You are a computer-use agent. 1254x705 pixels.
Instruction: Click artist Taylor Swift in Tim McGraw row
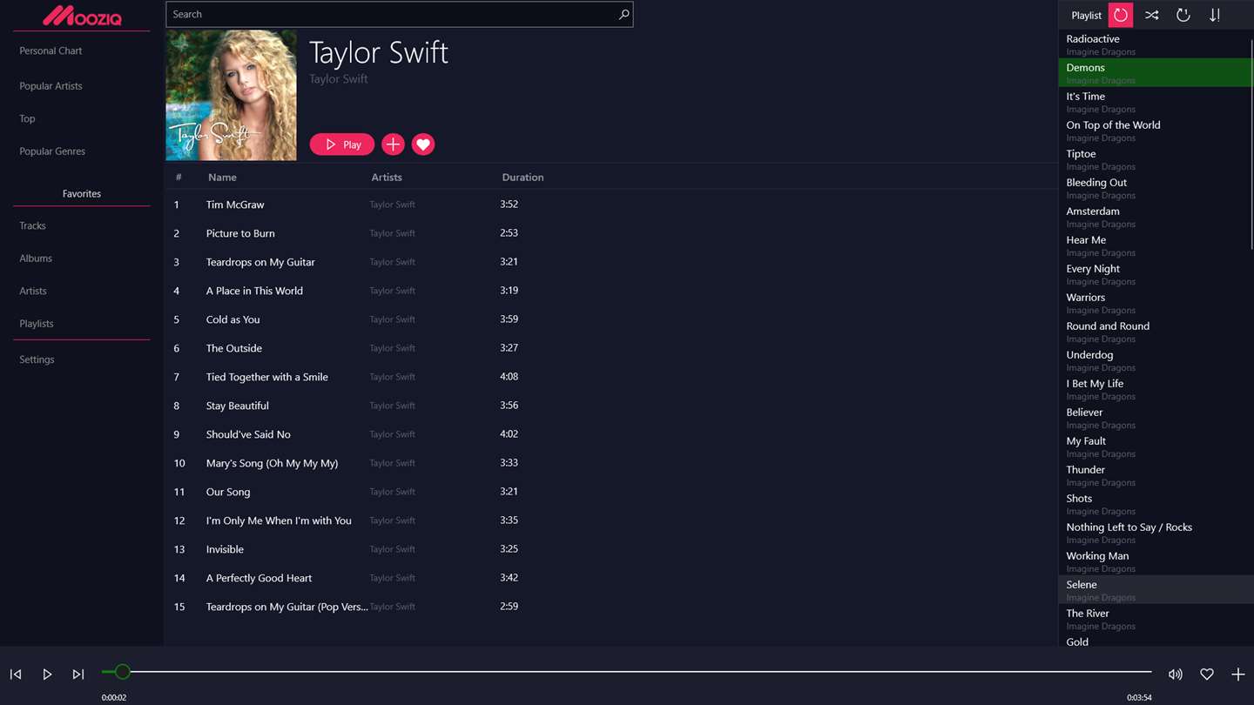392,205
